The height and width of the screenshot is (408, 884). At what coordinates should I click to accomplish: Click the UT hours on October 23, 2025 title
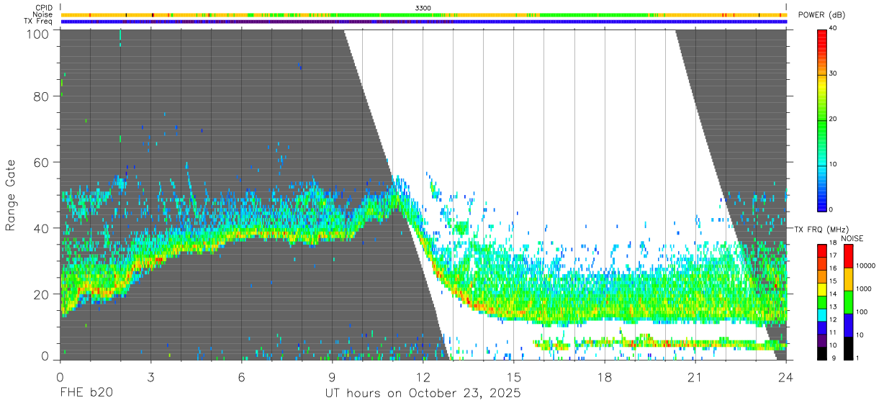click(423, 393)
